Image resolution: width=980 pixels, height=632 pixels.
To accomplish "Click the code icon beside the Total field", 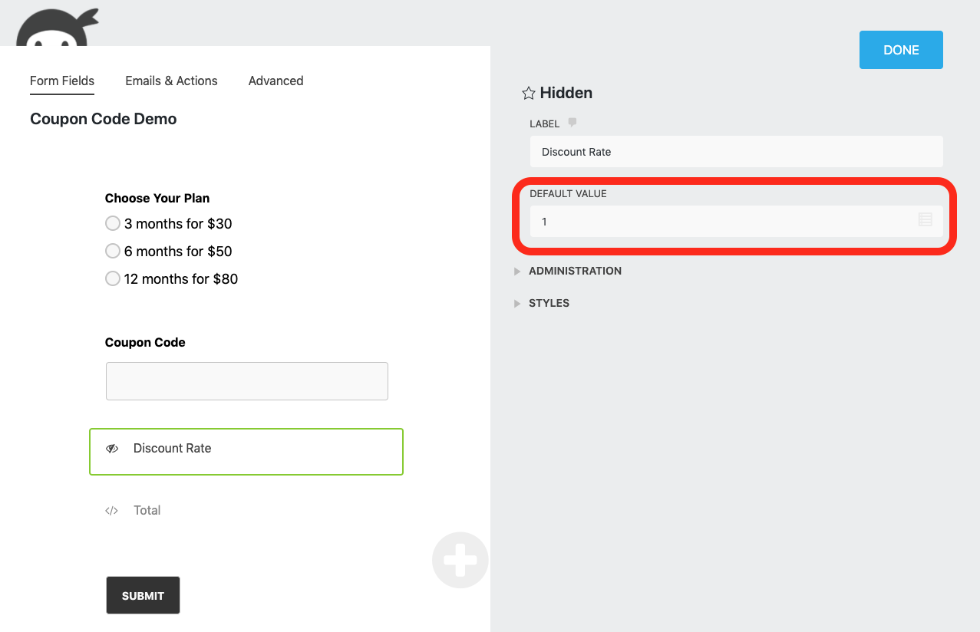I will pyautogui.click(x=111, y=510).
